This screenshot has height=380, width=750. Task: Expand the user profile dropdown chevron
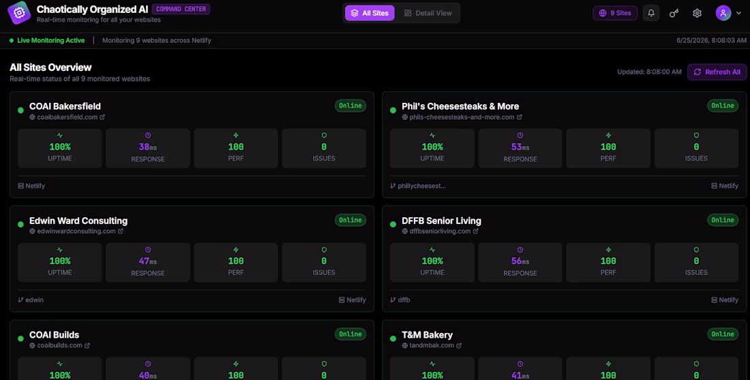(739, 14)
